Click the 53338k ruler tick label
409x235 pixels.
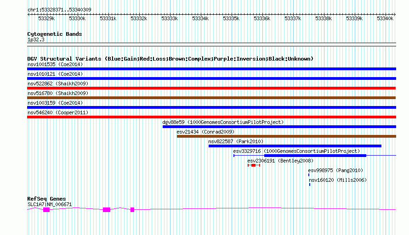(x=324, y=19)
